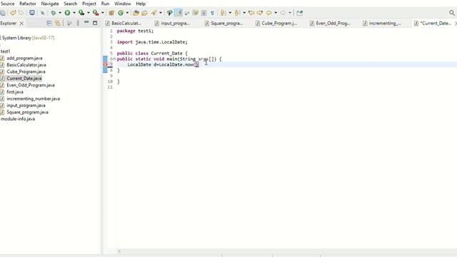Select Even_Odd_Program.java in Package Explorer

click(x=31, y=85)
